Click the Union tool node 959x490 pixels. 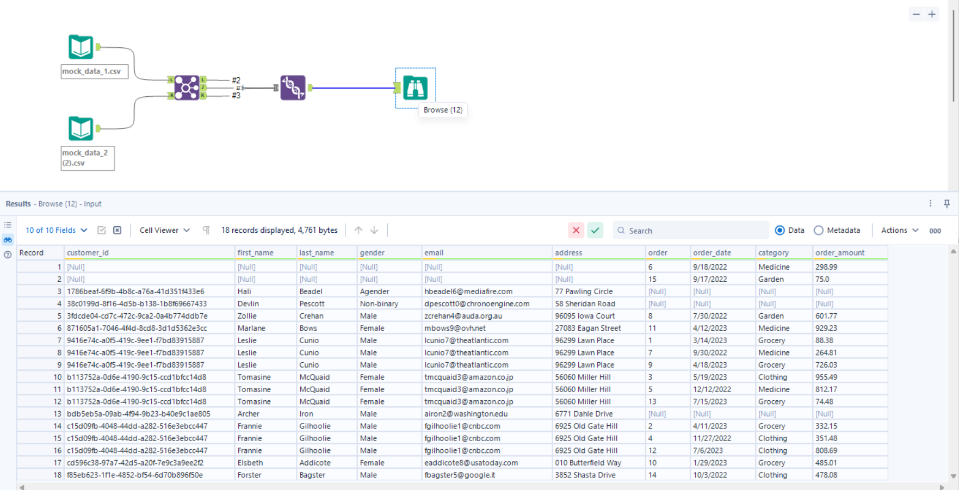tap(293, 88)
